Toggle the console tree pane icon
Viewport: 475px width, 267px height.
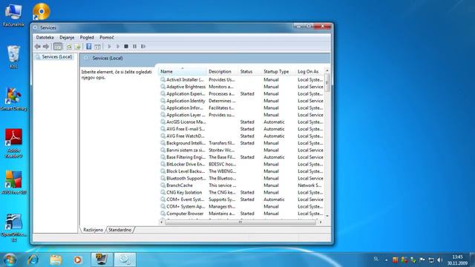click(x=58, y=46)
